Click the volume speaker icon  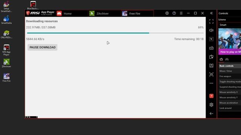point(211,30)
